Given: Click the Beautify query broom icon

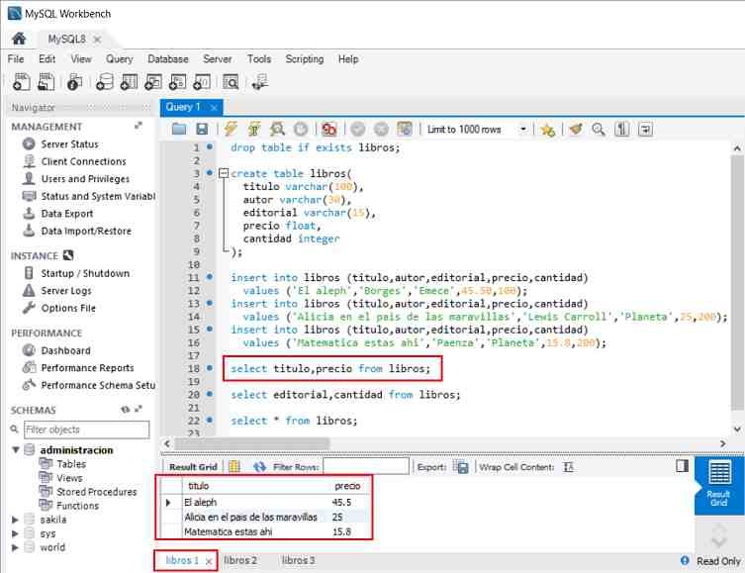Looking at the screenshot, I should (576, 130).
